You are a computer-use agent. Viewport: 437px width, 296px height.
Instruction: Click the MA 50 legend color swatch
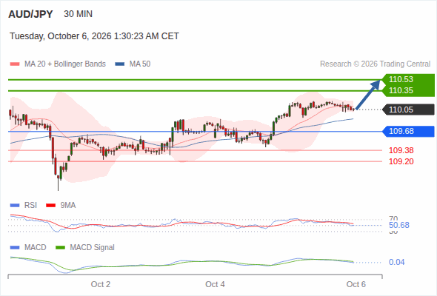(x=120, y=64)
